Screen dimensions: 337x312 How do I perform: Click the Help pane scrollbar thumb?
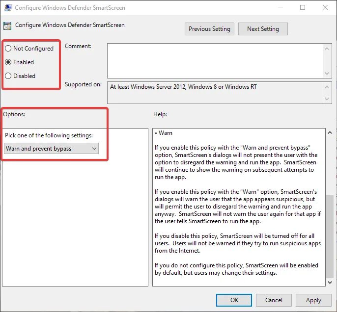tap(330, 236)
